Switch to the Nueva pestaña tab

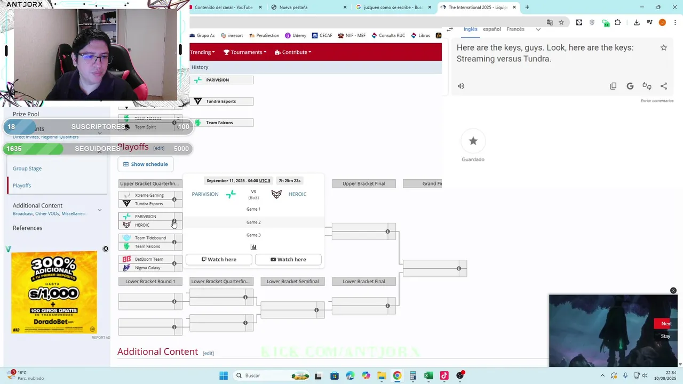click(x=308, y=7)
